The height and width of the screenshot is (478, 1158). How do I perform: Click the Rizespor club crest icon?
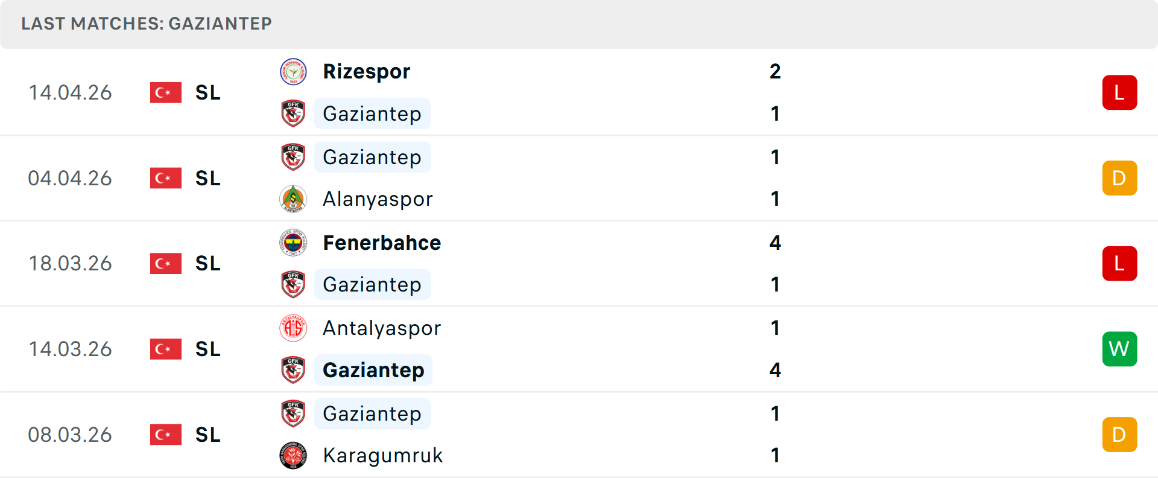coord(293,72)
